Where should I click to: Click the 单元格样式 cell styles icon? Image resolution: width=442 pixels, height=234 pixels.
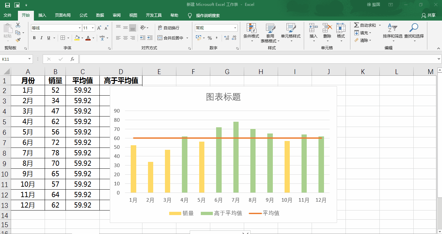coord(291,28)
